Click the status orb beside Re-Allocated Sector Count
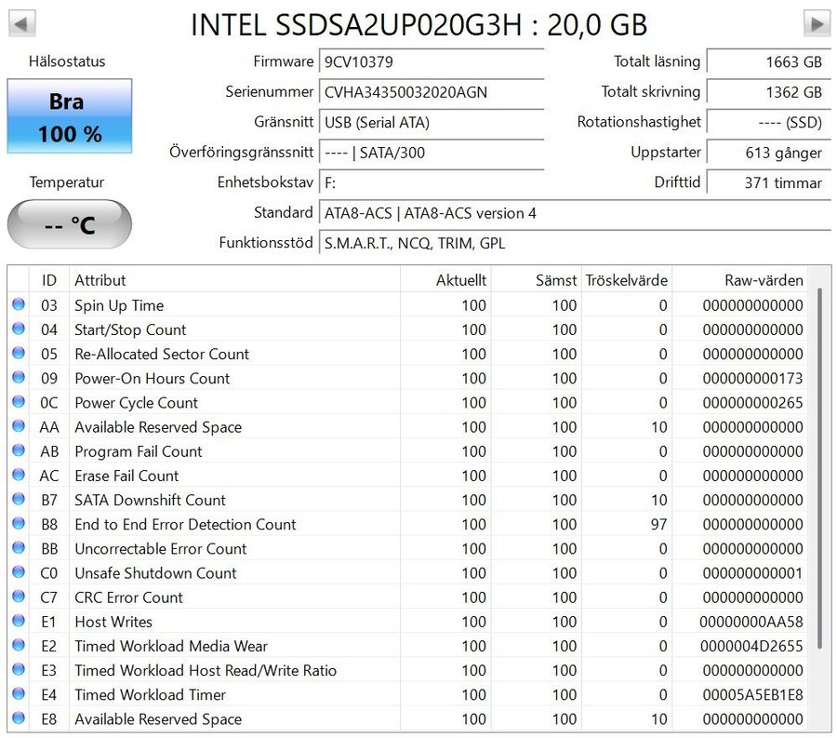This screenshot has height=738, width=837. click(x=19, y=354)
